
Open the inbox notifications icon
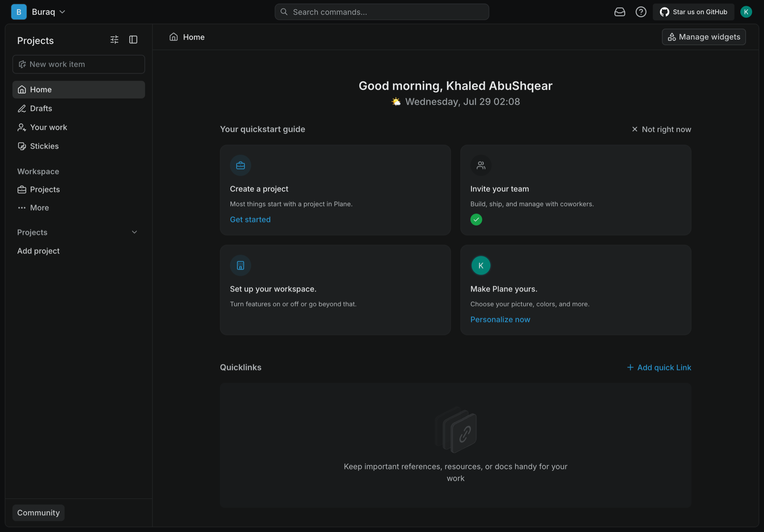click(620, 12)
